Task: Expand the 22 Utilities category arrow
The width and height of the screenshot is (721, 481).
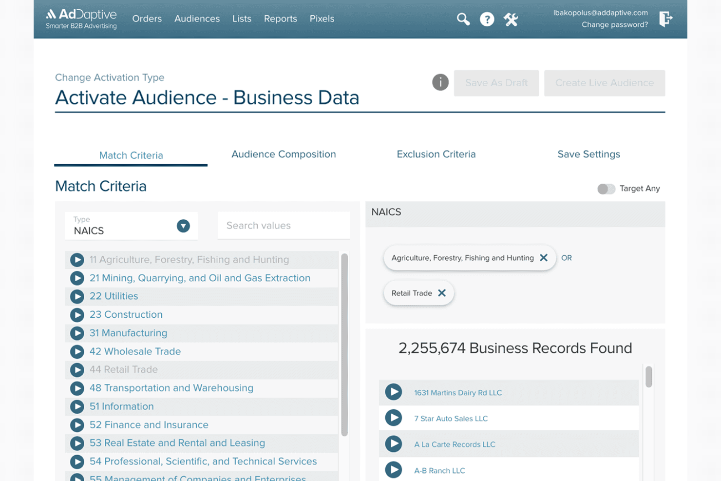Action: [x=77, y=296]
